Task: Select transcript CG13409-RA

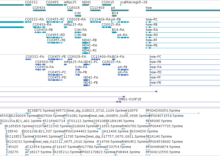Action: pos(100,19)
